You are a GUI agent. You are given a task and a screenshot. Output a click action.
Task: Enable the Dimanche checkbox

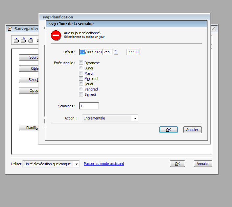[x=81, y=63]
